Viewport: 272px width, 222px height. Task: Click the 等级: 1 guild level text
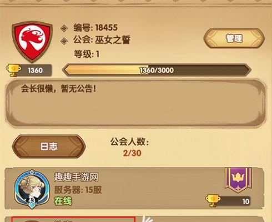coord(87,54)
